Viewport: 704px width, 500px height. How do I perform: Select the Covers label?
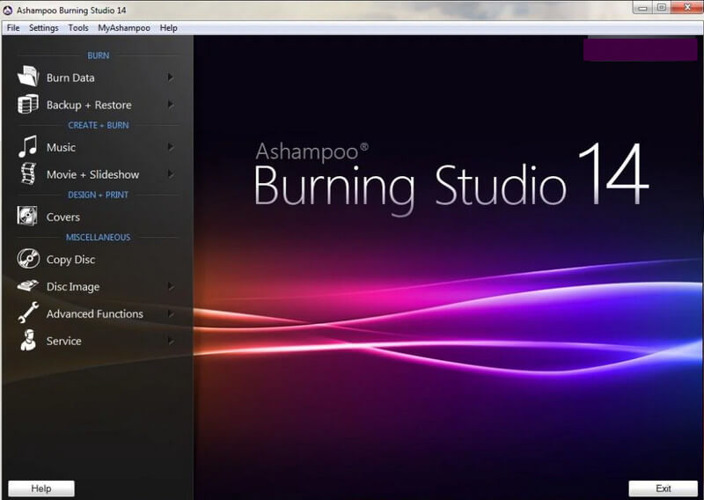pos(62,217)
